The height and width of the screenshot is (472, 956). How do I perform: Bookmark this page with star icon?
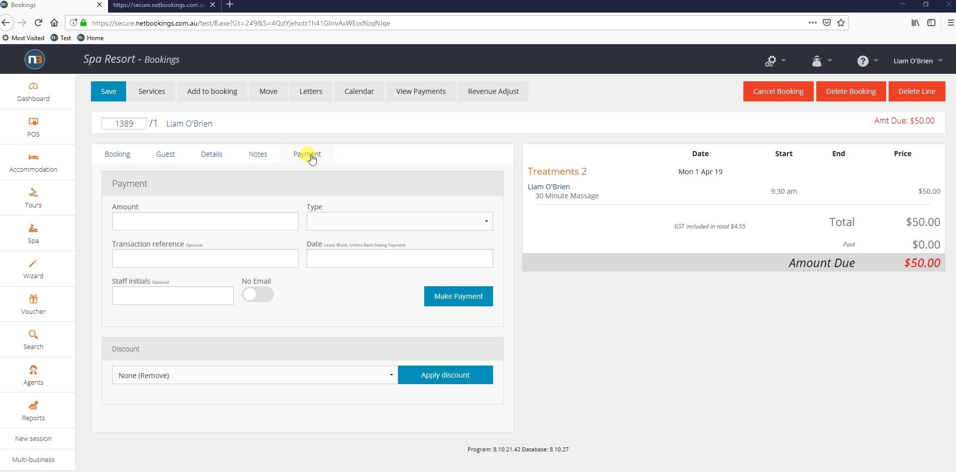[x=841, y=23]
